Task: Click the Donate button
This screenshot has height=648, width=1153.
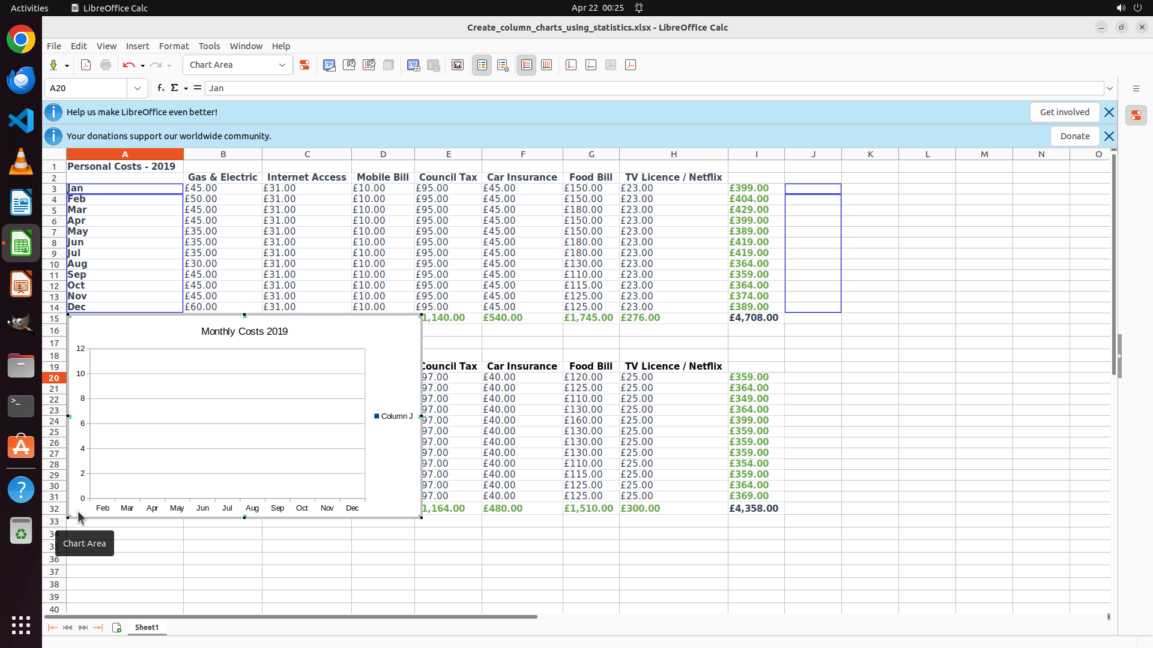Action: click(x=1074, y=136)
